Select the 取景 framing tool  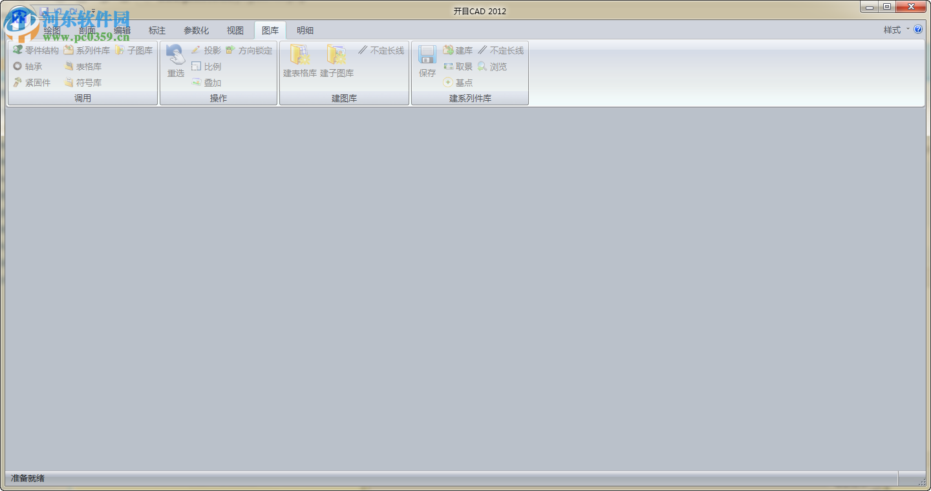coord(458,67)
